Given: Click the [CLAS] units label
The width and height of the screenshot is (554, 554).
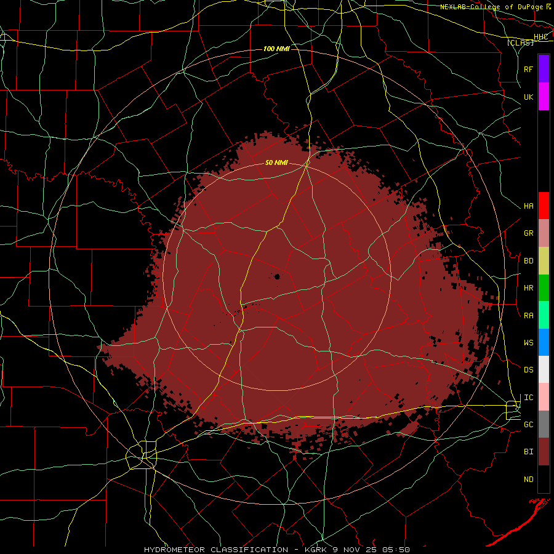Looking at the screenshot, I should (x=520, y=42).
